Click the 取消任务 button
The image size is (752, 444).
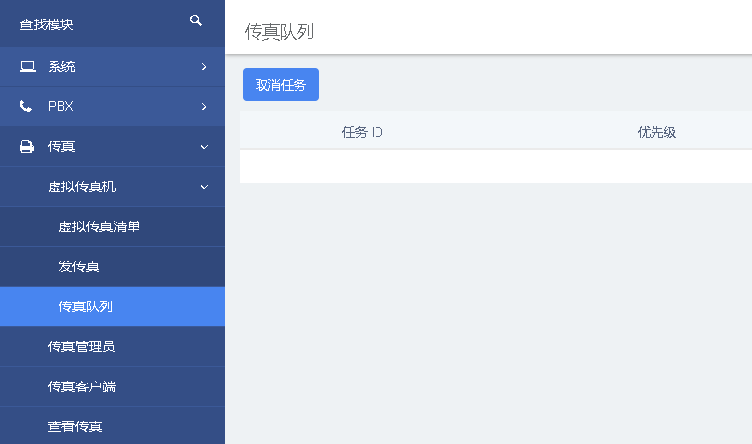coord(281,85)
